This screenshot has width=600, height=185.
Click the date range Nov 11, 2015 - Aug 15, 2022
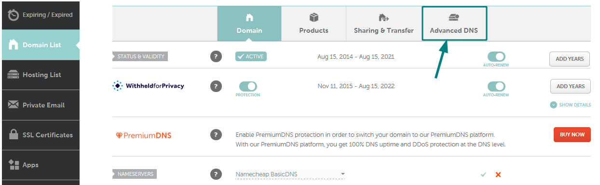click(356, 86)
